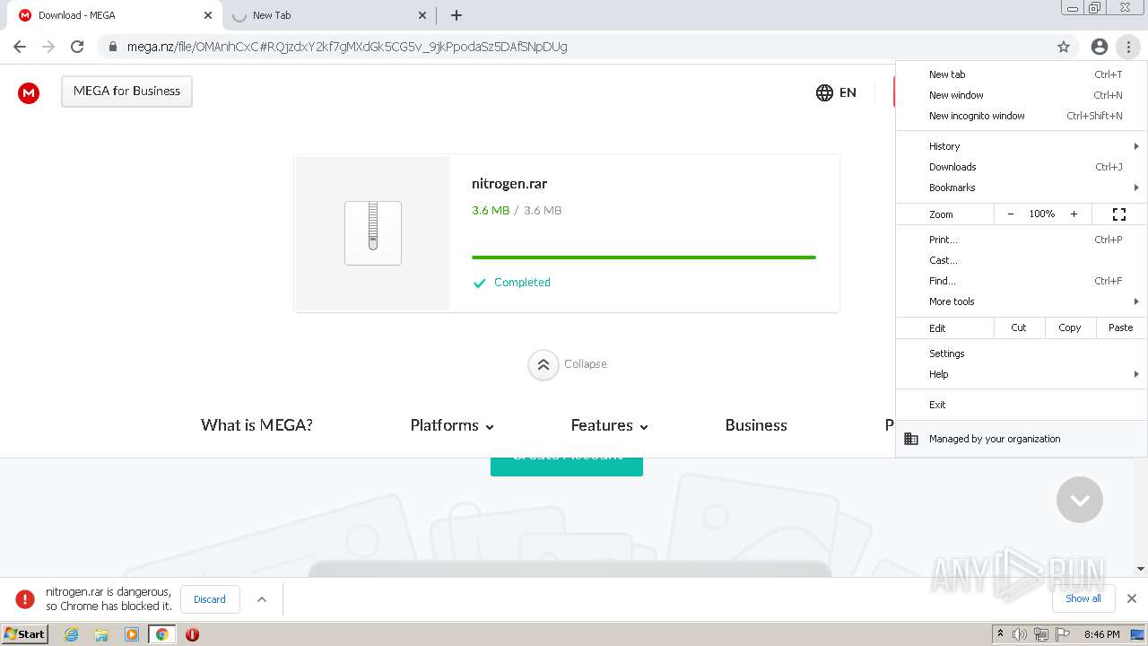Expand the Bookmarks submenu
Screen dimensions: 1148x646
pos(1022,188)
